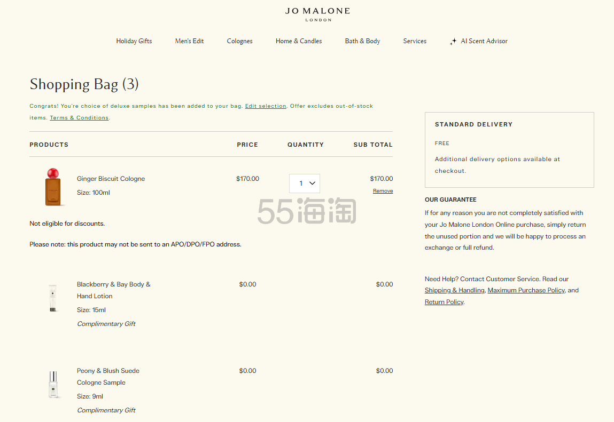
Task: Open the quantity dropdown for Ginger Biscuit Cologne
Action: [x=305, y=184]
